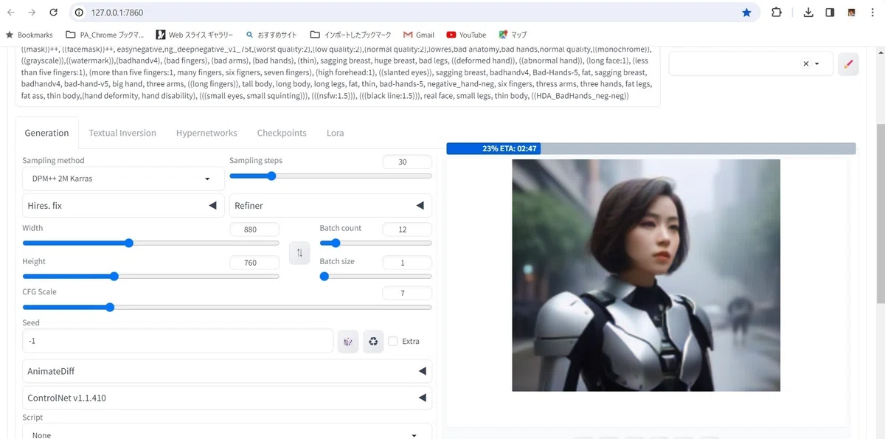This screenshot has width=885, height=439.
Task: Randomize seed with the dice icon
Action: [x=347, y=341]
